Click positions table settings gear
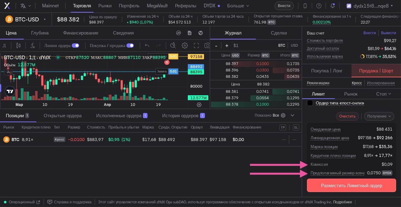 pos(283,115)
